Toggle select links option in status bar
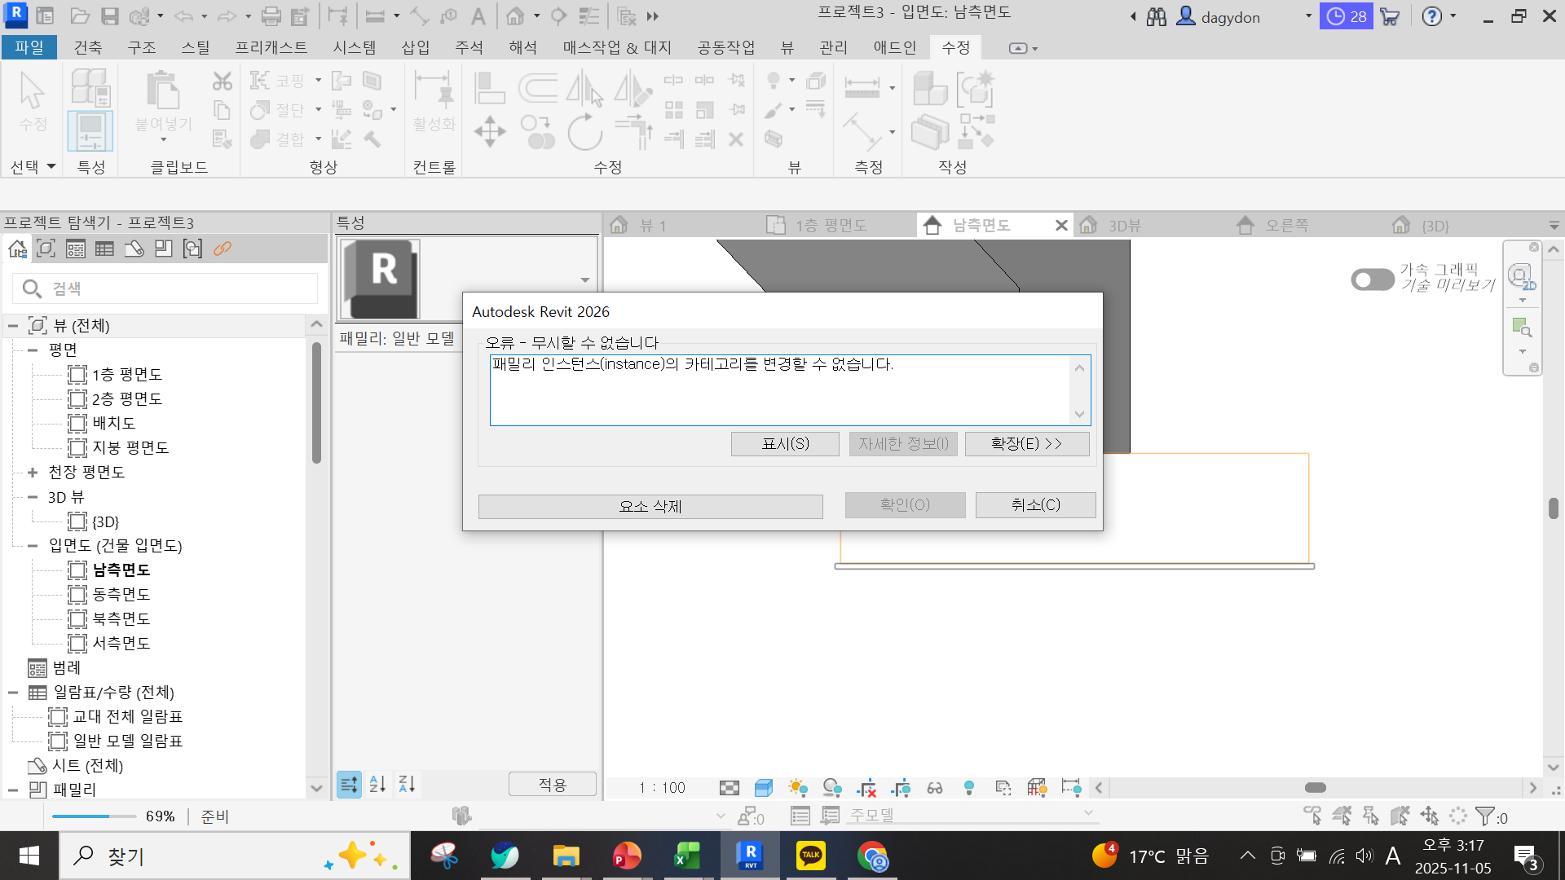Screen dimensions: 1565x880 point(1312,816)
